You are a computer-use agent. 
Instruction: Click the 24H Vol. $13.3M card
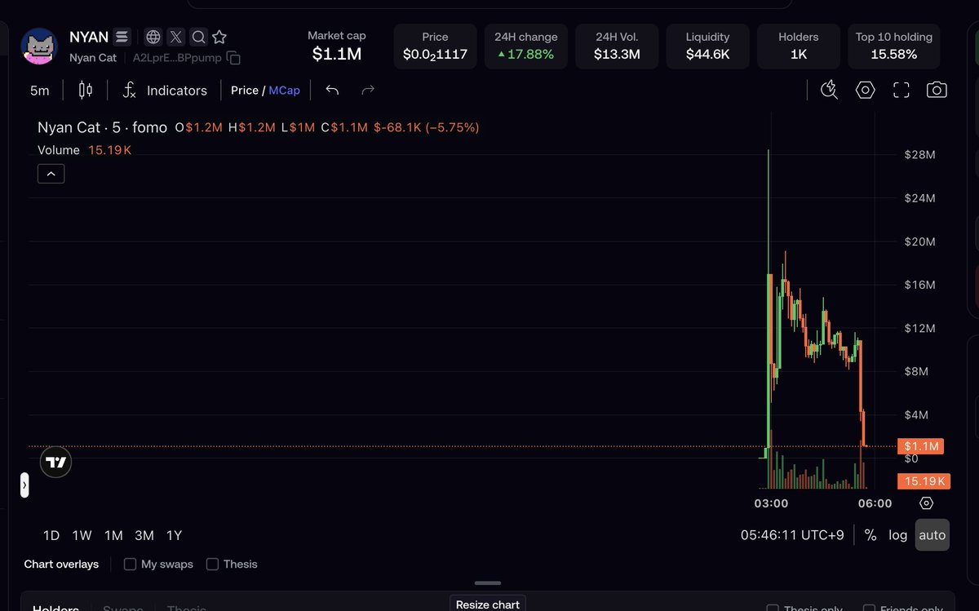click(x=617, y=46)
